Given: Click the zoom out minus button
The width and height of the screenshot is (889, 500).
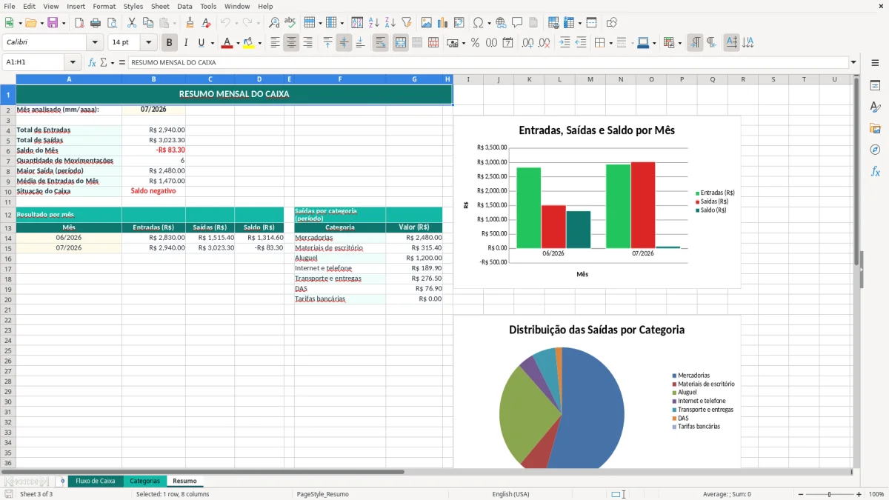Looking at the screenshot, I should (x=799, y=494).
